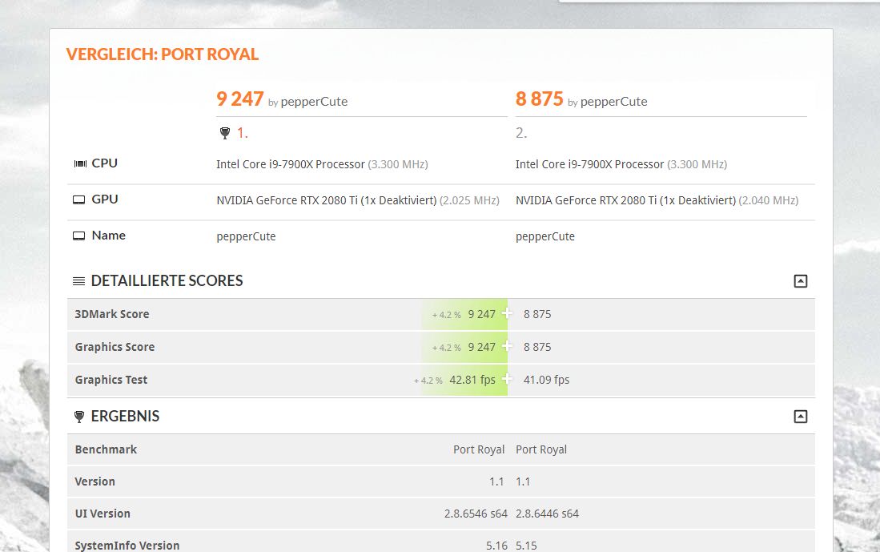Select the "3DMark Score" row label

[111, 314]
